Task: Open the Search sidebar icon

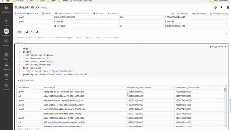Action: click(x=6, y=85)
